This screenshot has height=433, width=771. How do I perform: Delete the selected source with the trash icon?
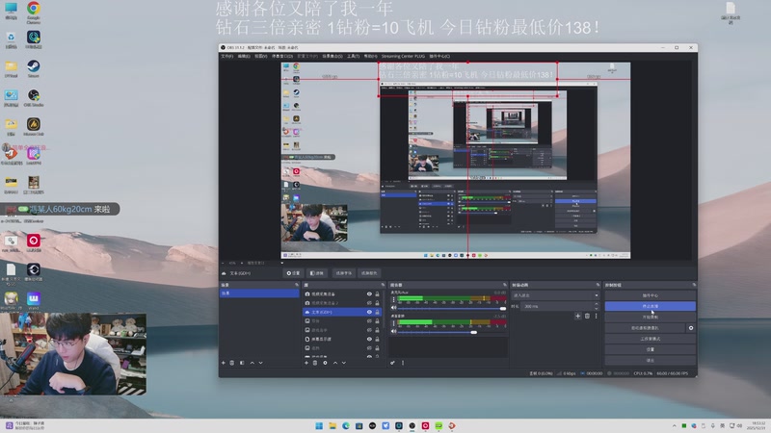point(315,363)
